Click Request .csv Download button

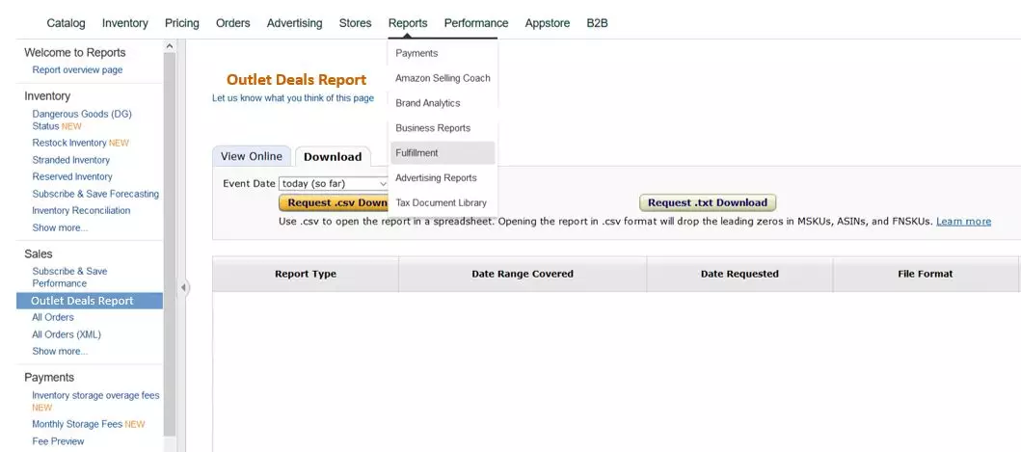pos(334,202)
